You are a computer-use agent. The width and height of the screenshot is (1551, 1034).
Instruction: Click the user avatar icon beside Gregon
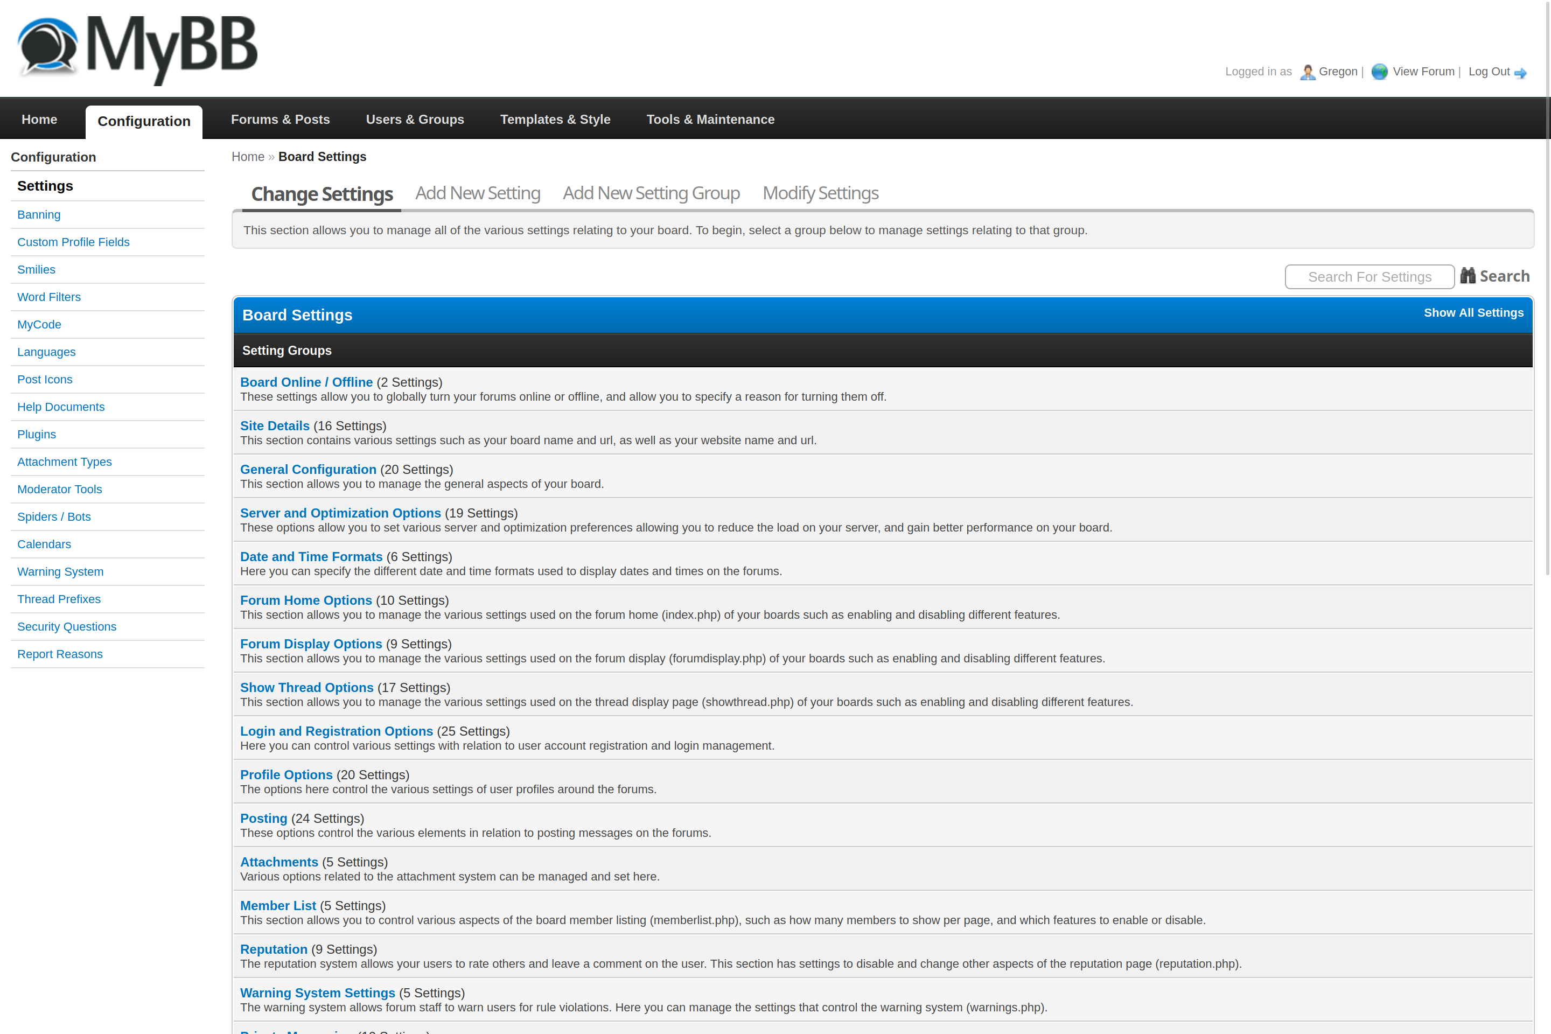[1307, 72]
